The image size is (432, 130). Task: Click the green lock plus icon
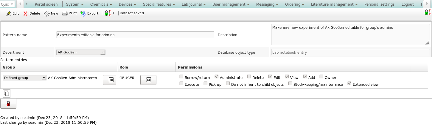click(x=108, y=13)
